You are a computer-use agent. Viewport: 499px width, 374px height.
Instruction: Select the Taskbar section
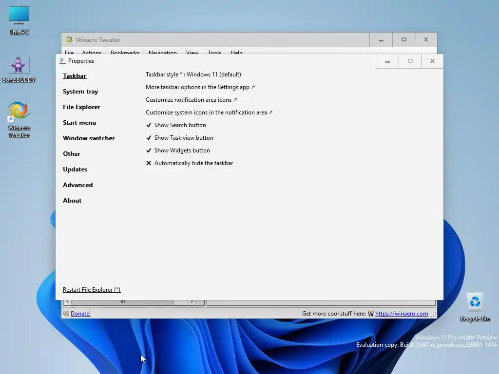(x=75, y=75)
